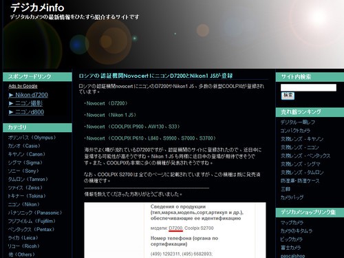Open the Novocert COOLPIX P610 L840 S9900 link

tap(151, 138)
